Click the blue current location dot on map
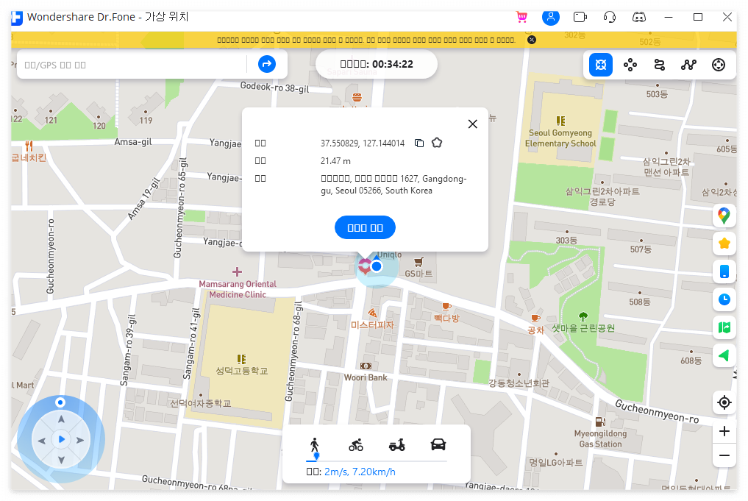The width and height of the screenshot is (748, 501). [x=377, y=266]
